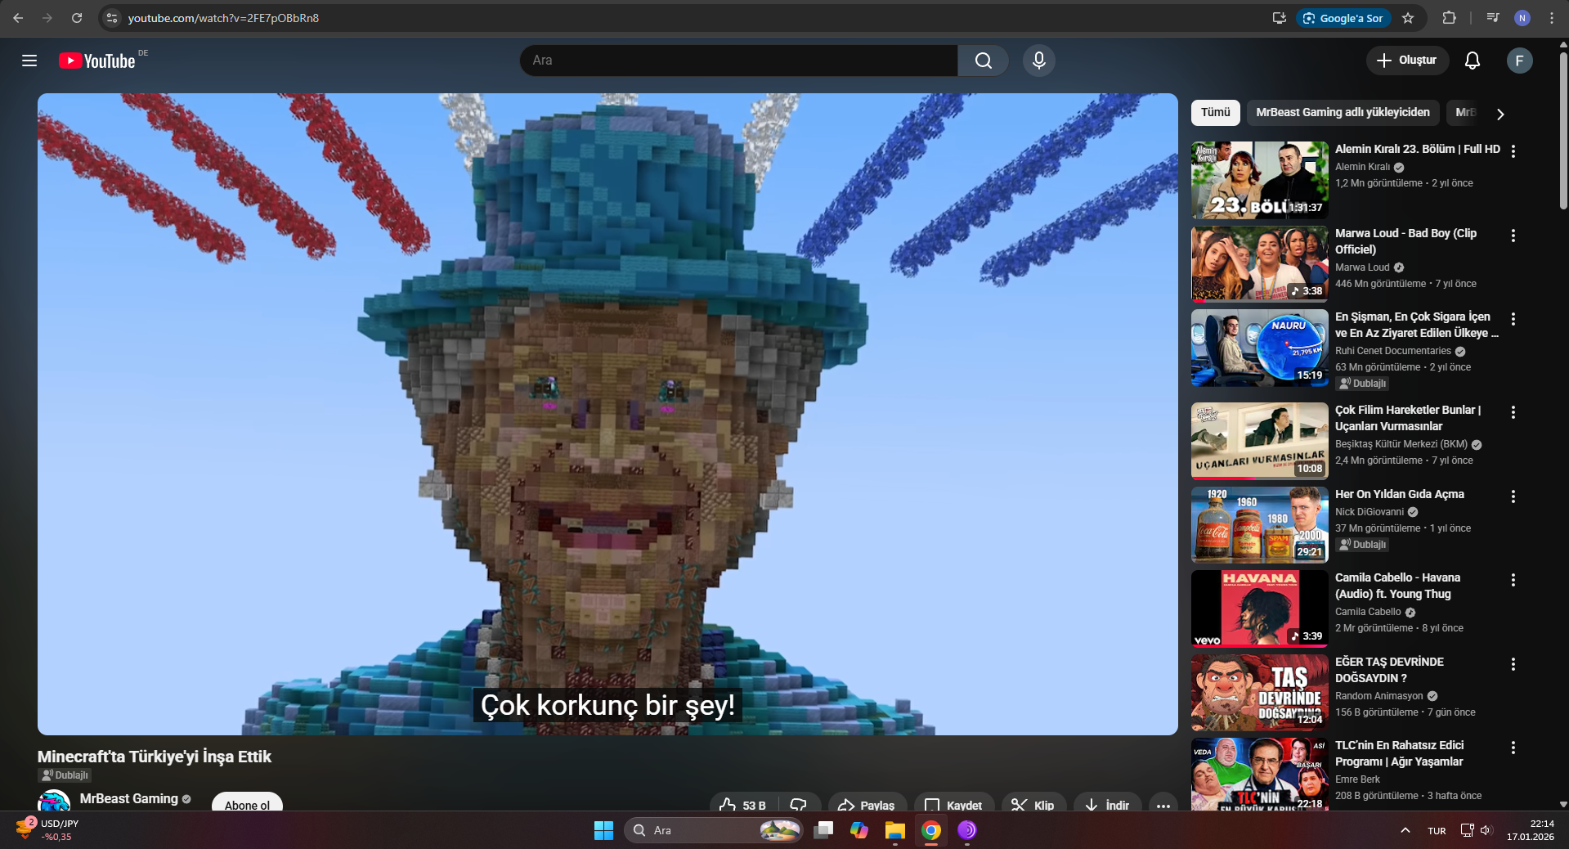Click the Klip clip button
Image resolution: width=1569 pixels, height=849 pixels.
pyautogui.click(x=1033, y=805)
